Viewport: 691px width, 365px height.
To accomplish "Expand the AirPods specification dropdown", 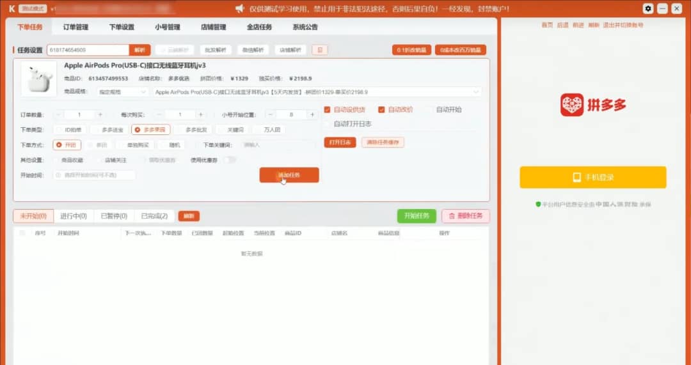I will pos(317,92).
